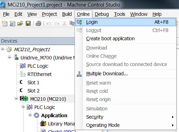
Task: Save the project with the floppy icon
Action: coord(28,23)
